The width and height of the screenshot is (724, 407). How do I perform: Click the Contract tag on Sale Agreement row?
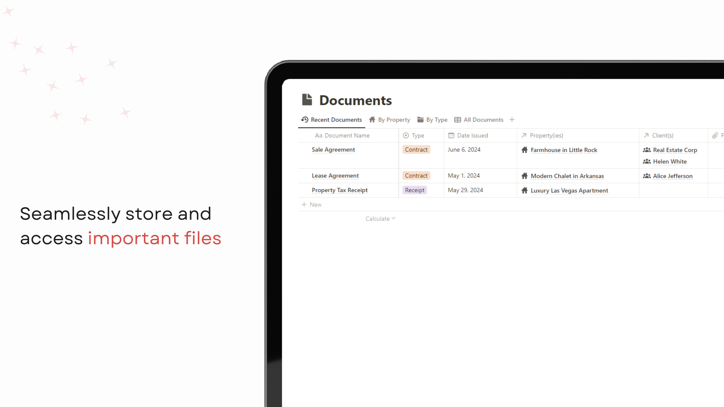(416, 150)
